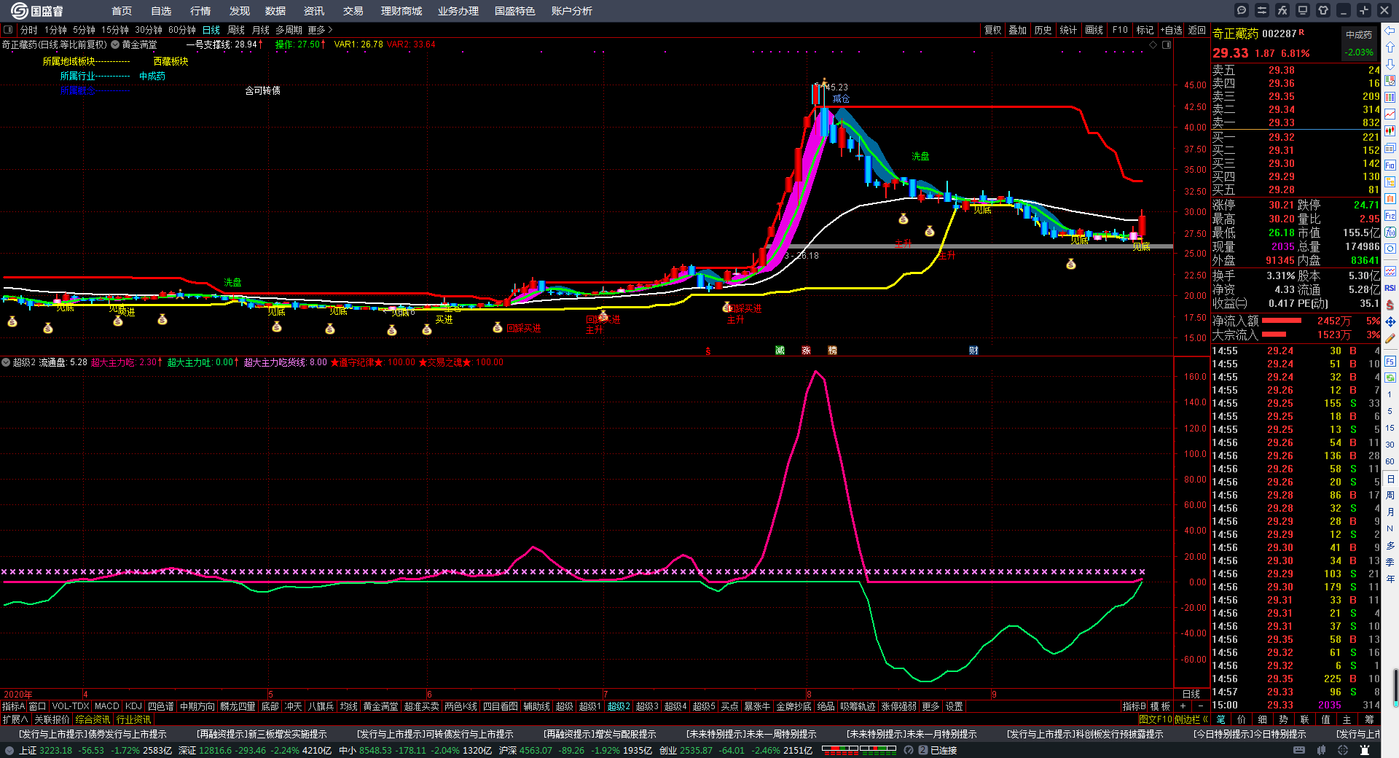Toggle the chart panel icon near top right of chart
This screenshot has width=1399, height=758.
[x=1167, y=45]
